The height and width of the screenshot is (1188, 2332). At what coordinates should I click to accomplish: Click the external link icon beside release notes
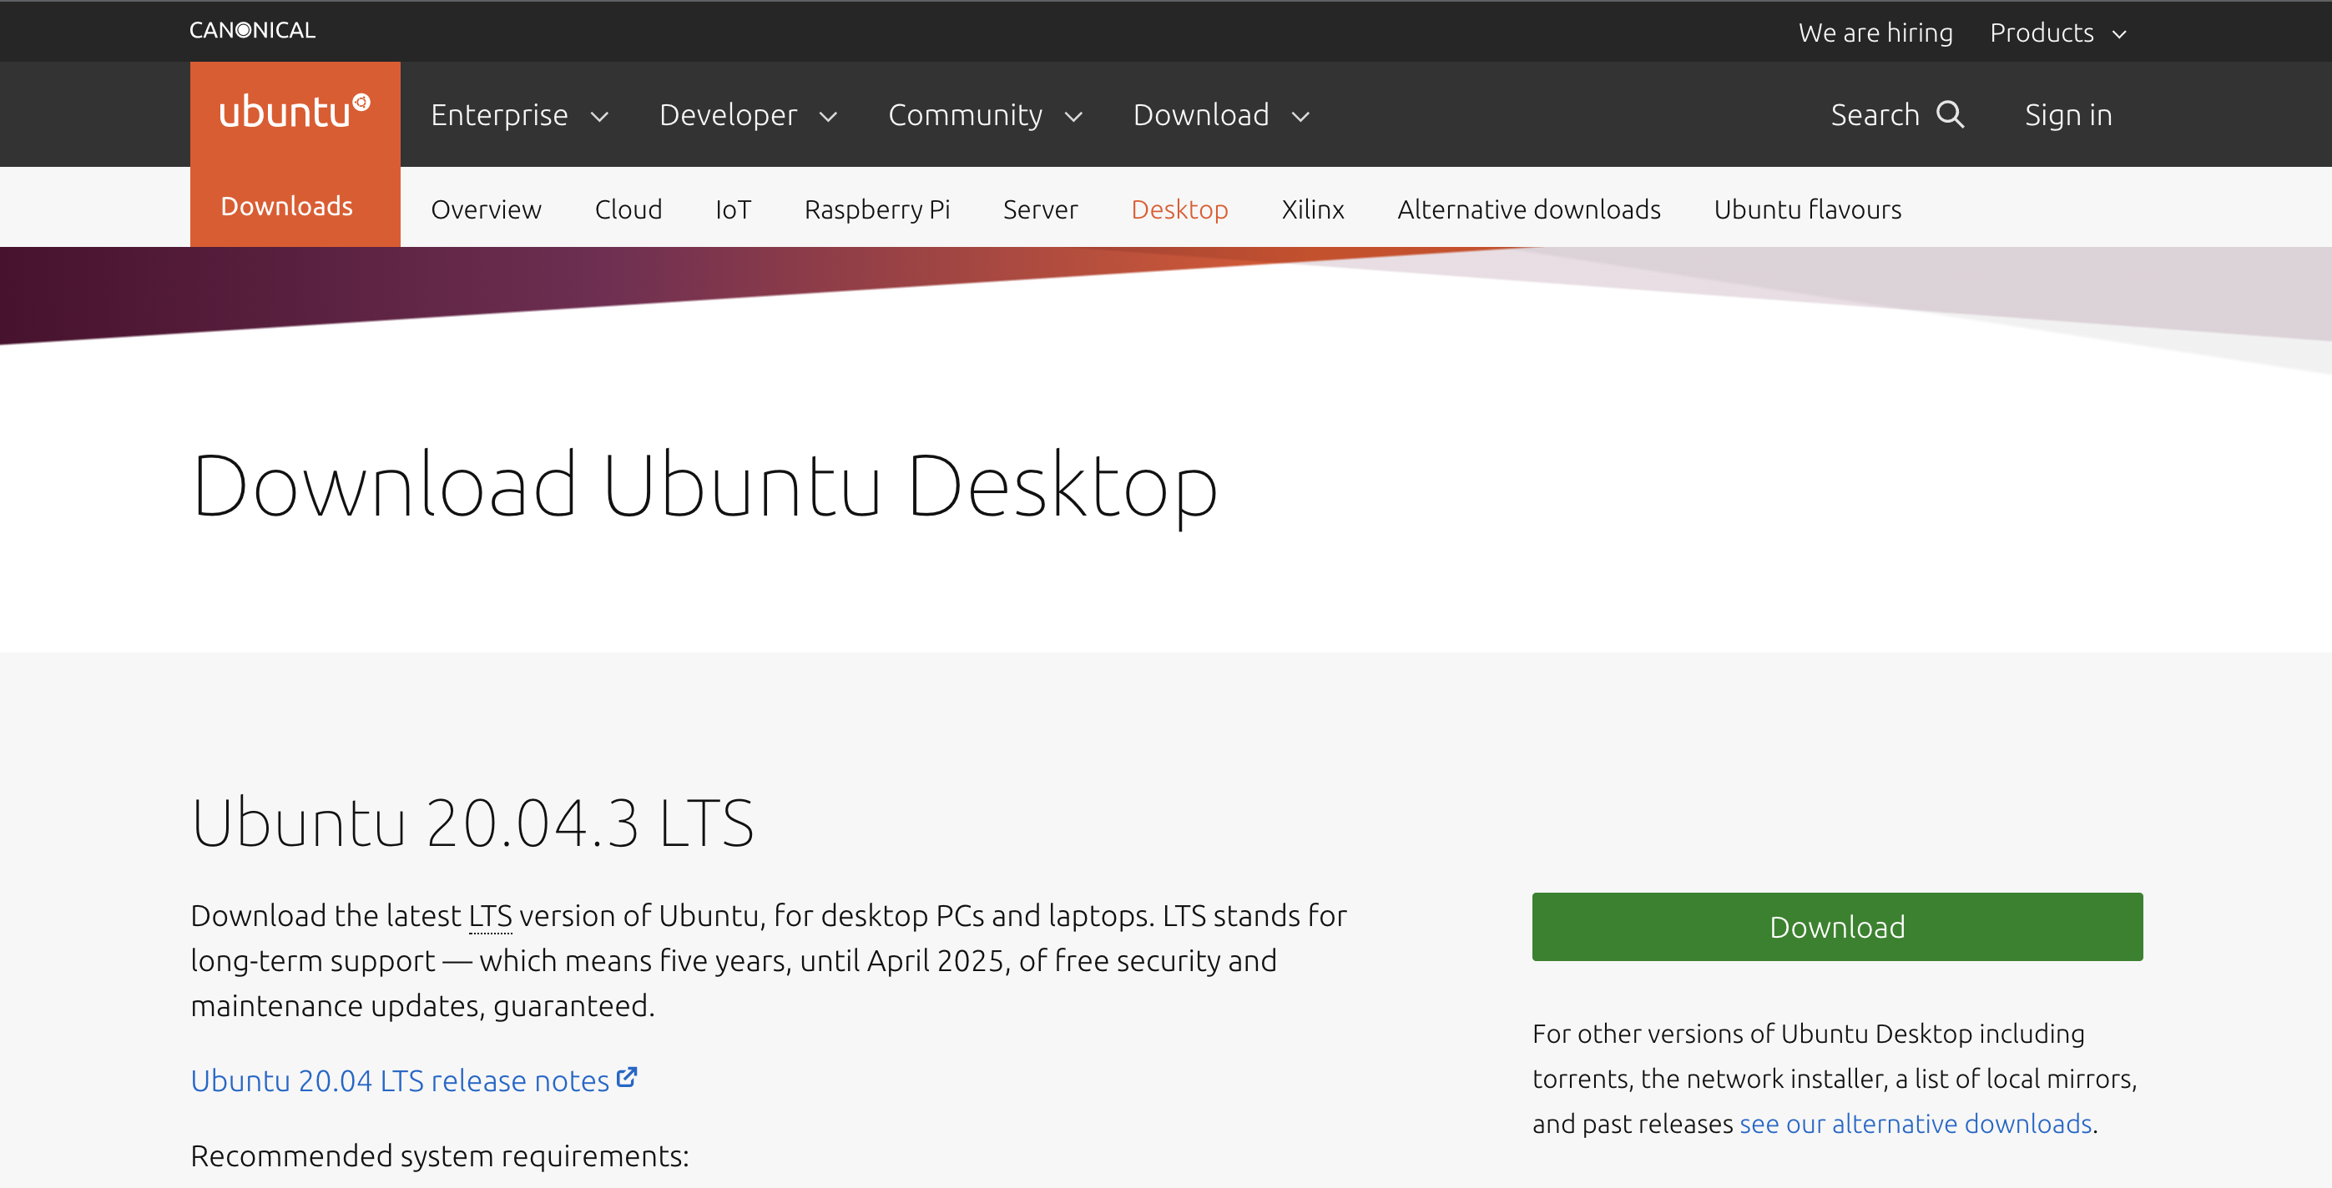(627, 1078)
